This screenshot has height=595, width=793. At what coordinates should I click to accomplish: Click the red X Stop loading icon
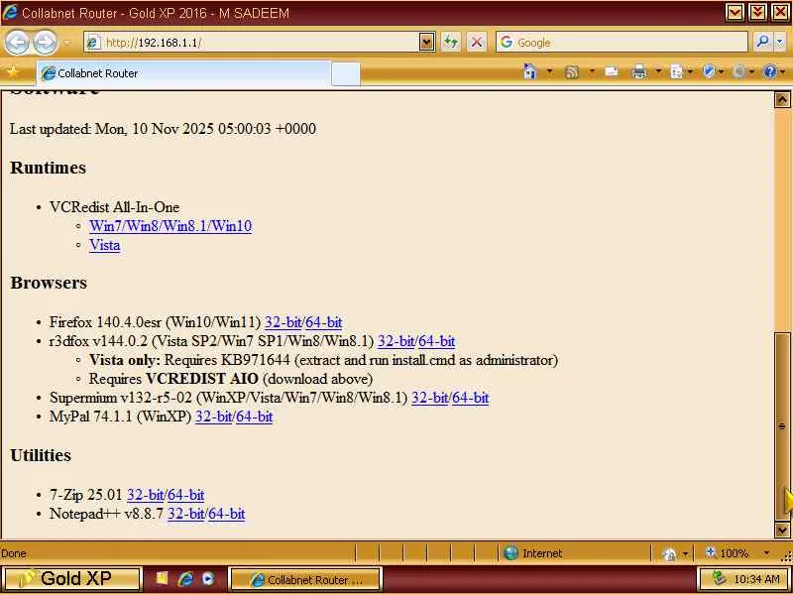476,43
